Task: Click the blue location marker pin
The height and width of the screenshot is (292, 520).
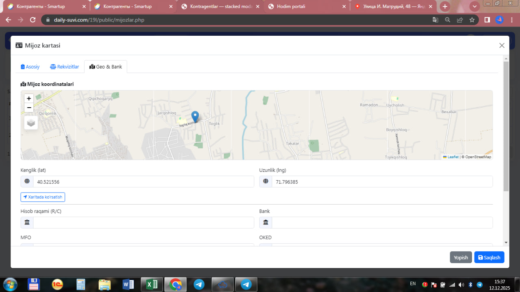Action: 195,117
